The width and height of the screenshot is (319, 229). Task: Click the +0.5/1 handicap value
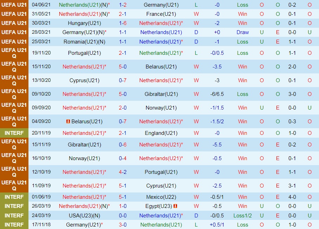click(217, 224)
